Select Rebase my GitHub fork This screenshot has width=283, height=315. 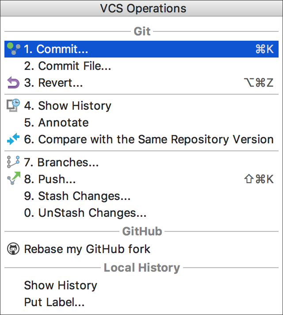(x=141, y=249)
